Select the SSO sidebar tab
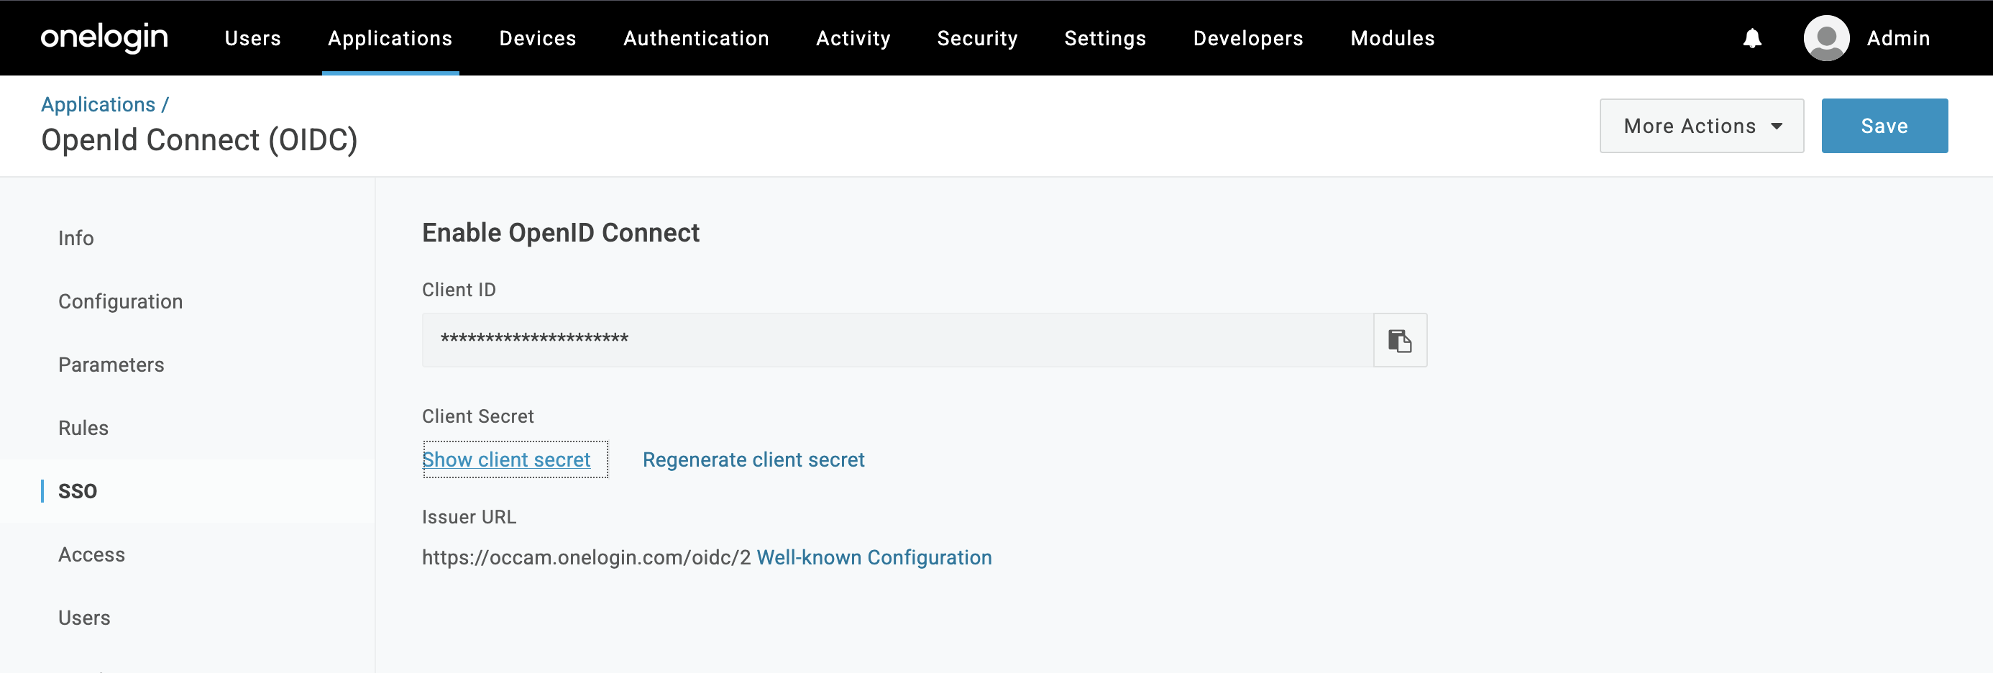The height and width of the screenshot is (673, 1993). [x=78, y=491]
